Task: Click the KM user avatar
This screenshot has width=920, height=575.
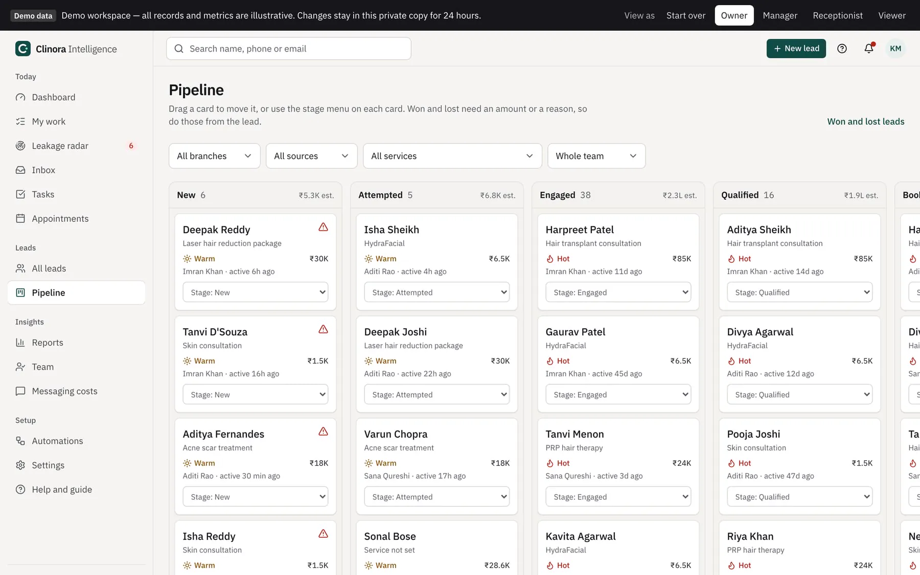Action: 895,49
